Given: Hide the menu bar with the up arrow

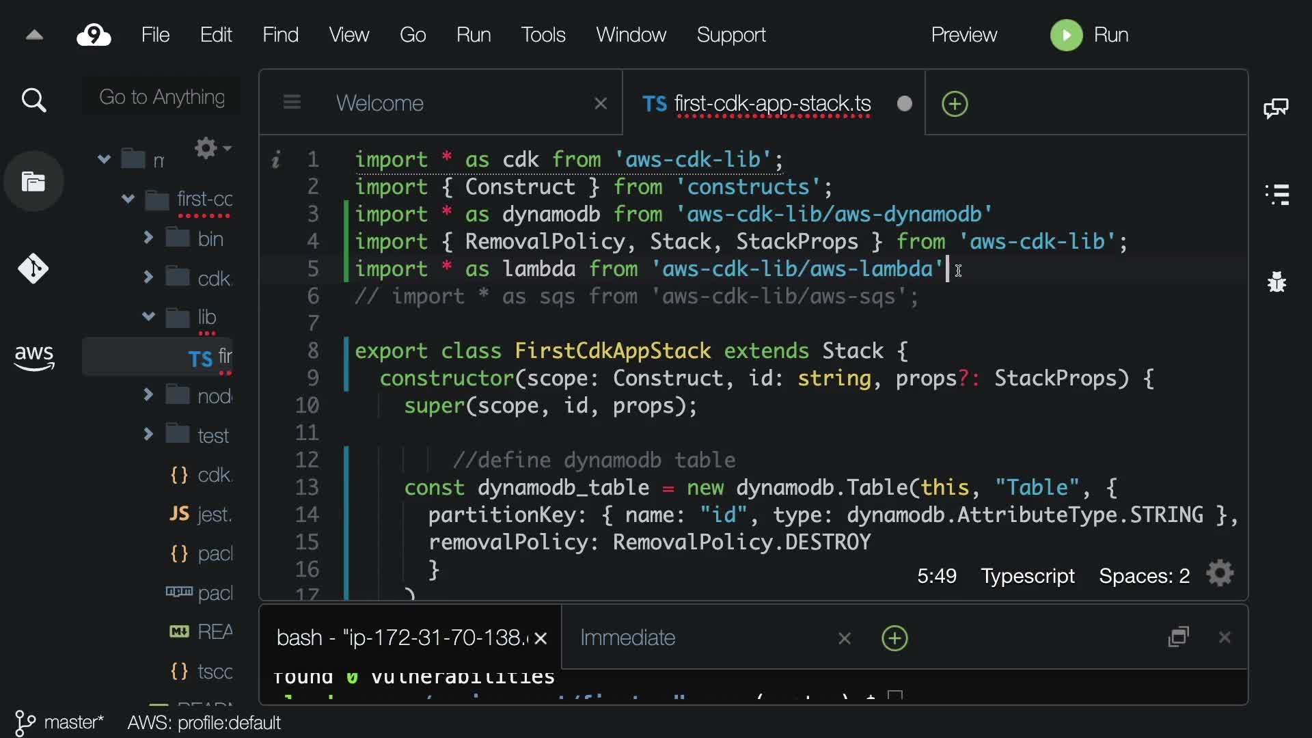Looking at the screenshot, I should pyautogui.click(x=34, y=36).
